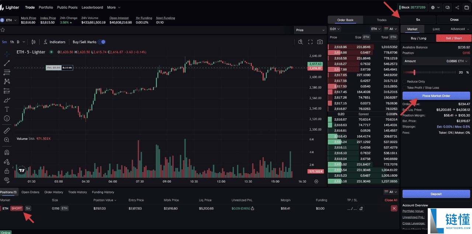Select the text annotation tool
The image size is (472, 234).
[x=7, y=109]
